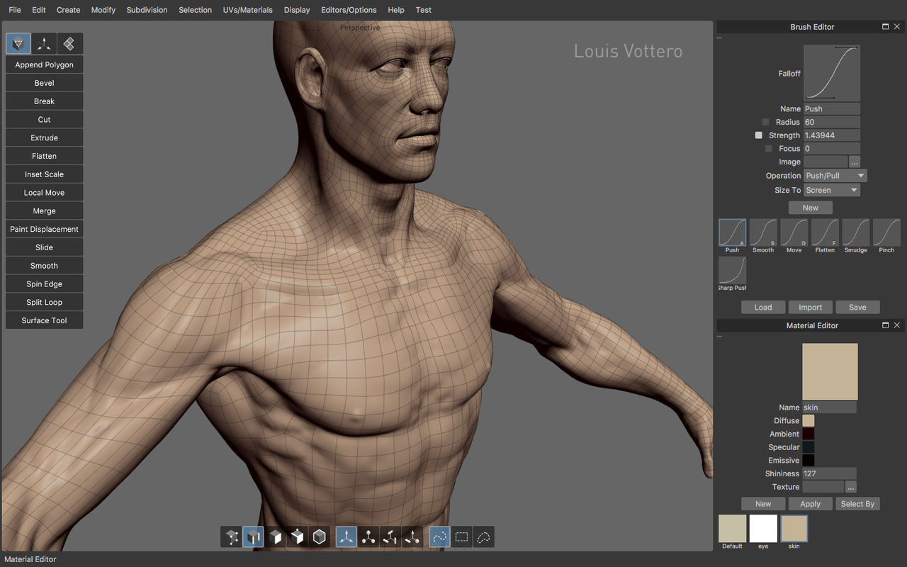Click the Shininess value field
The width and height of the screenshot is (907, 567).
(830, 473)
